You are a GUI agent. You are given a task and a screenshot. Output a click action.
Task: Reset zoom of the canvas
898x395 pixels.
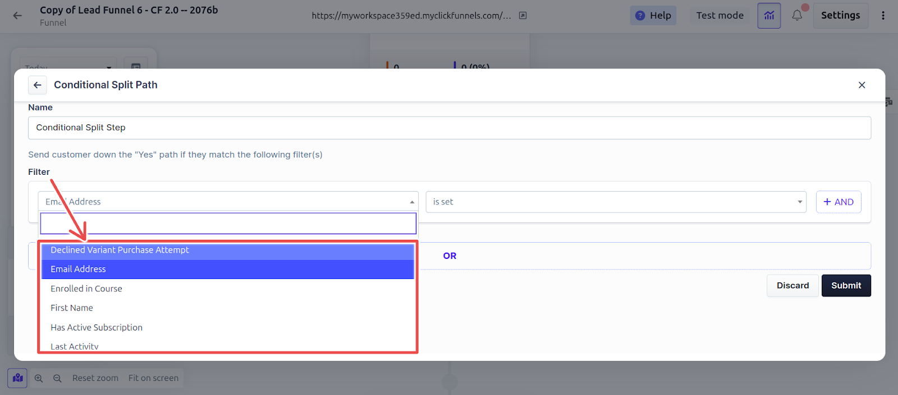[95, 378]
